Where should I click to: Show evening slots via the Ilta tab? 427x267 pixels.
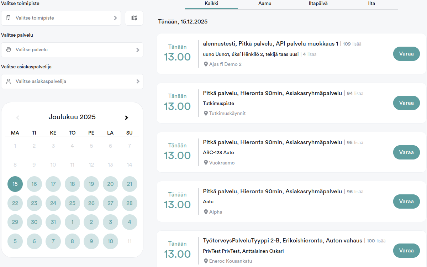tap(371, 4)
